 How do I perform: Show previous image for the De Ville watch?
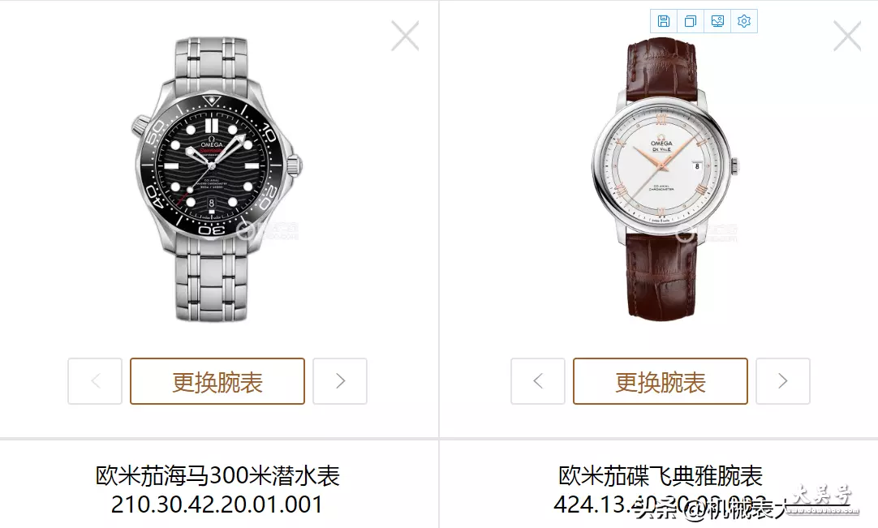537,381
